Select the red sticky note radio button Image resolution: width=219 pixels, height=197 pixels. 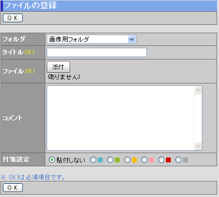click(161, 160)
